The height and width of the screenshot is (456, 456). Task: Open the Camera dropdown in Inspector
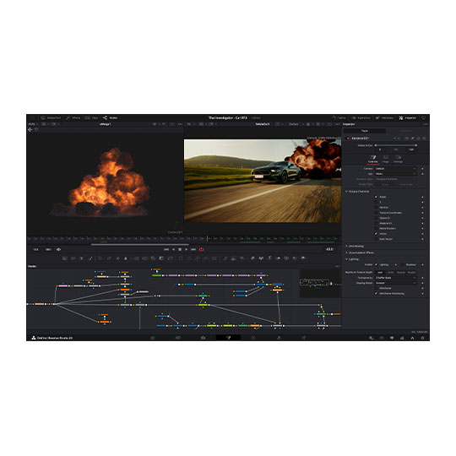[395, 169]
